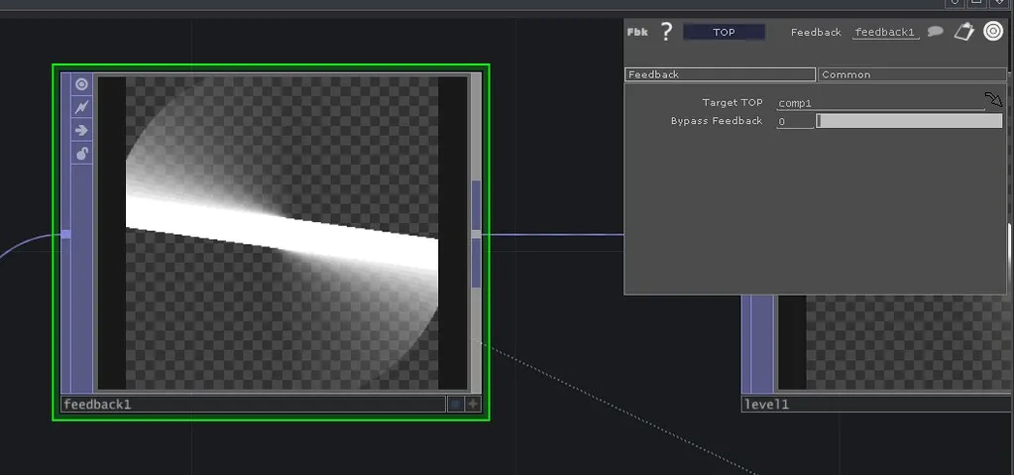This screenshot has width=1014, height=475.
Task: Click the arrow flag on feedback1 node
Action: point(82,130)
